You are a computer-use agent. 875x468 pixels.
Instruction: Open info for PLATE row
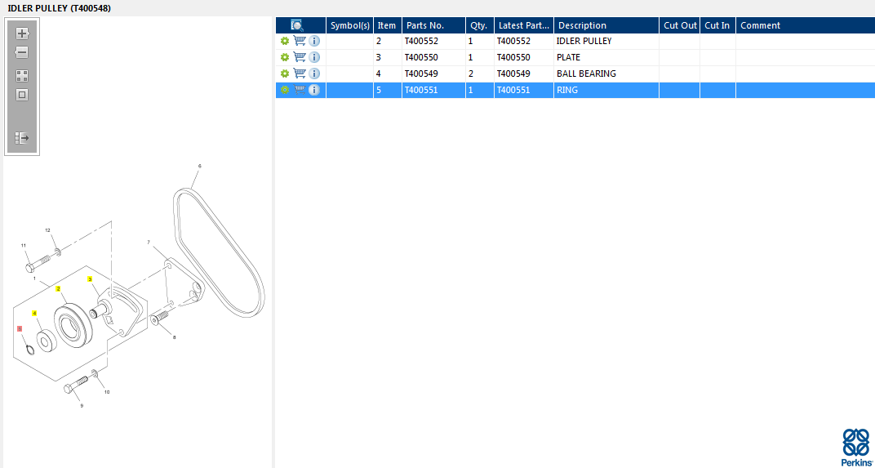pyautogui.click(x=314, y=57)
